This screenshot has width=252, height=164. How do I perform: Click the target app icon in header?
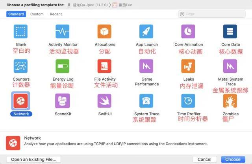pos(115,5)
